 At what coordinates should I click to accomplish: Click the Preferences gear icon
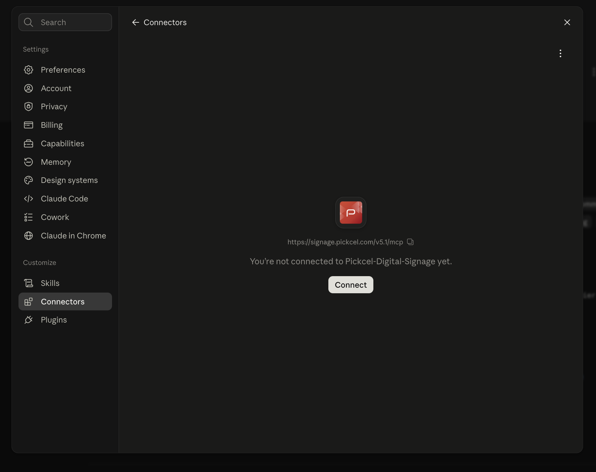tap(29, 70)
